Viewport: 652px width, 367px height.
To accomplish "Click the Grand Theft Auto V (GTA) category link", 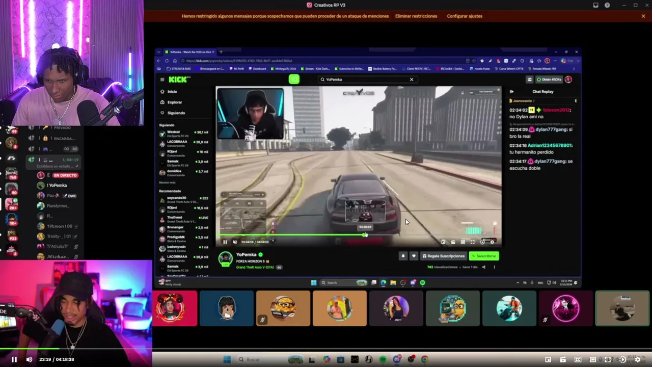I will [x=256, y=267].
